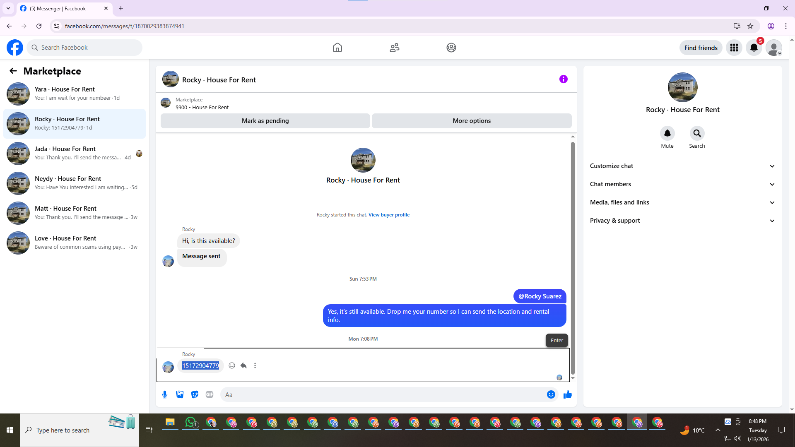The image size is (795, 447).
Task: Open the sticker picker icon
Action: point(195,394)
